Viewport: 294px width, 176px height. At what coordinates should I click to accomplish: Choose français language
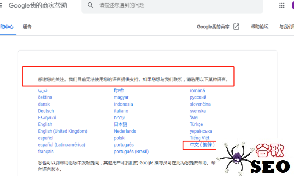tap(46, 152)
